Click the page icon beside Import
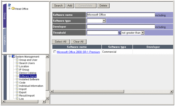Image resolution: width=175 pixels, height=106 pixels. coord(17,89)
